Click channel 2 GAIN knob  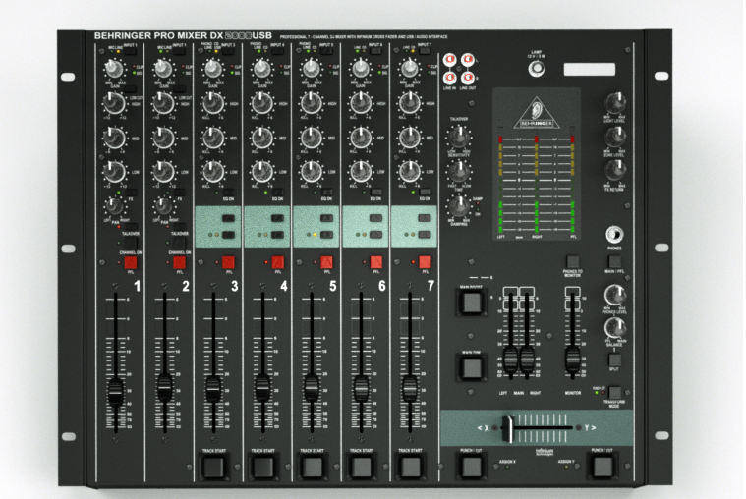tap(163, 70)
